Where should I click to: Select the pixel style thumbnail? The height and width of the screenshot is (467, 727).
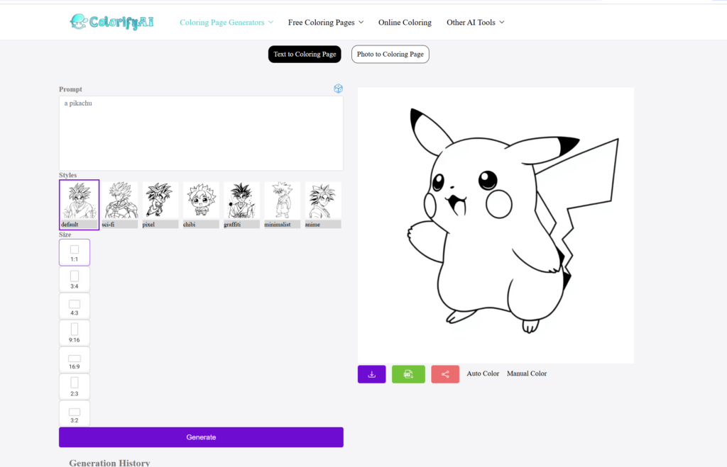click(x=160, y=205)
